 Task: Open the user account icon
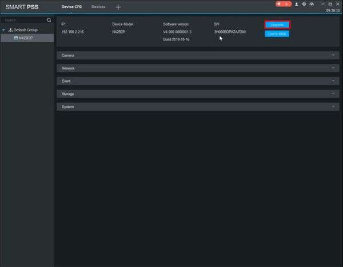[296, 4]
